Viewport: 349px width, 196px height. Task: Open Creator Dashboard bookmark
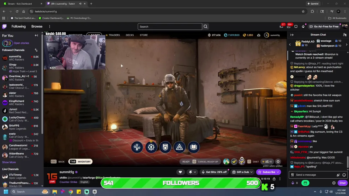coord(51,18)
